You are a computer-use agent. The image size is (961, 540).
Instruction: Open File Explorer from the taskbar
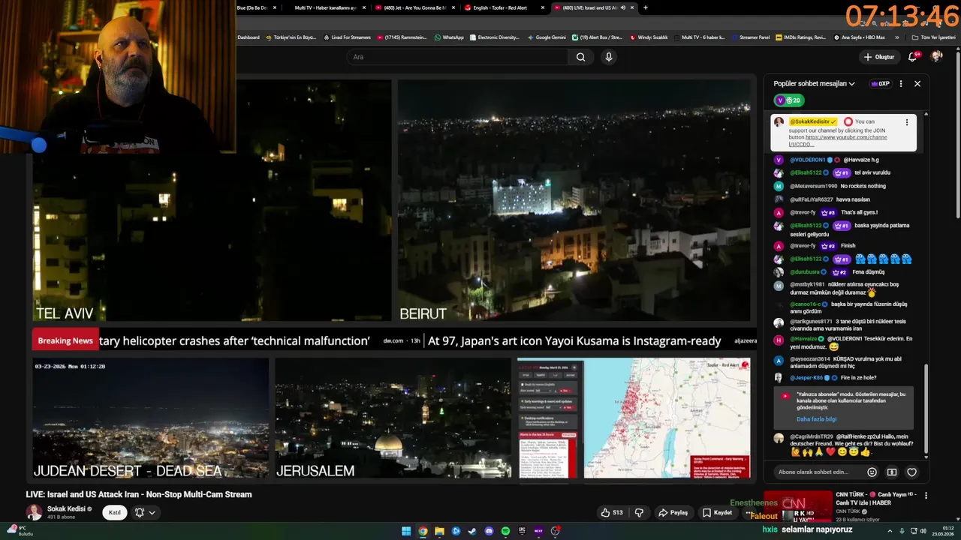click(439, 531)
